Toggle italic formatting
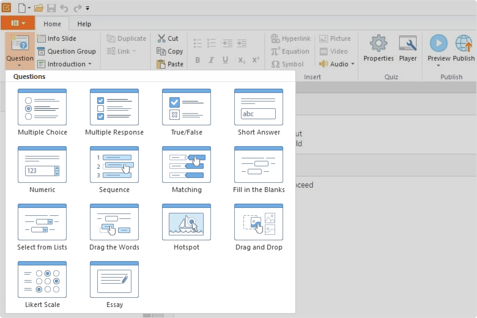Viewport: 477px width, 318px height. coord(211,60)
